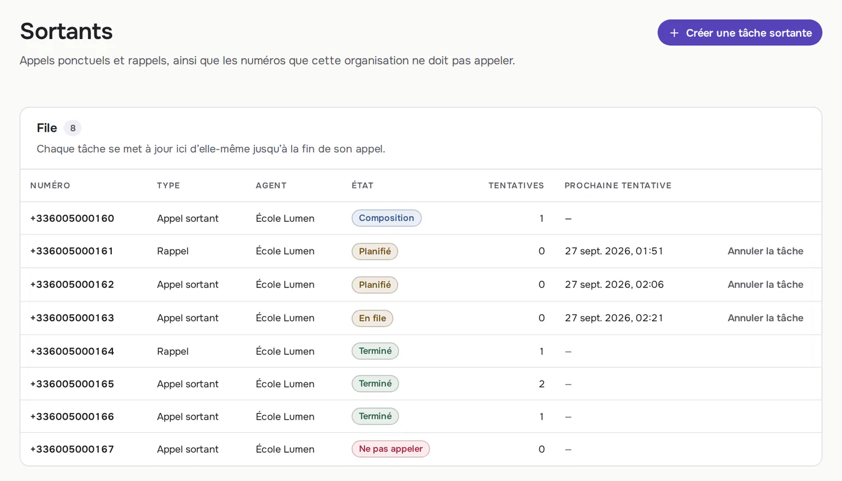This screenshot has width=842, height=481.
Task: Click the date 27 sept. 2026, 02:06
Action: click(614, 284)
